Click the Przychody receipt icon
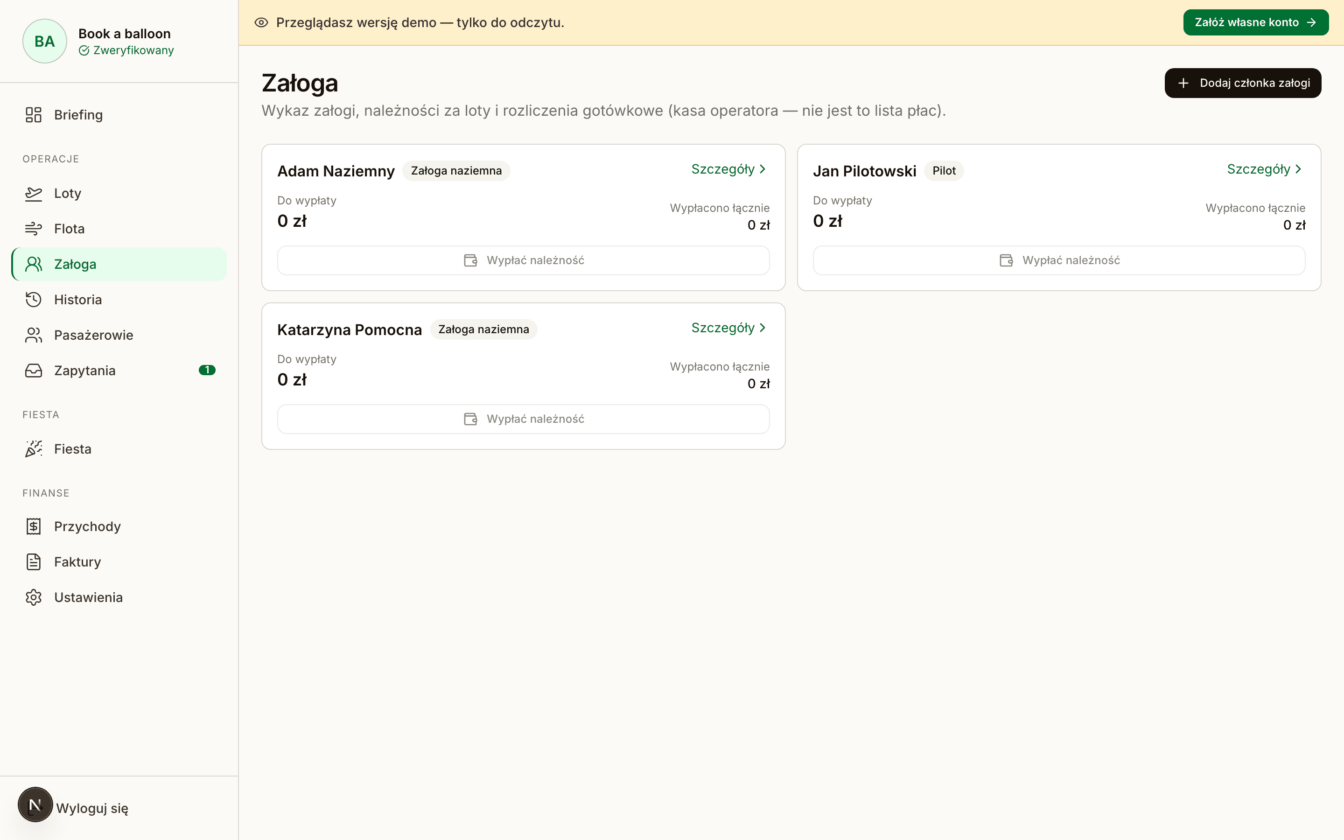 [33, 527]
